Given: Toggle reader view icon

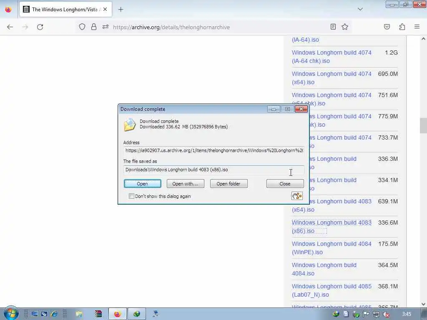Looking at the screenshot, I should [x=333, y=27].
